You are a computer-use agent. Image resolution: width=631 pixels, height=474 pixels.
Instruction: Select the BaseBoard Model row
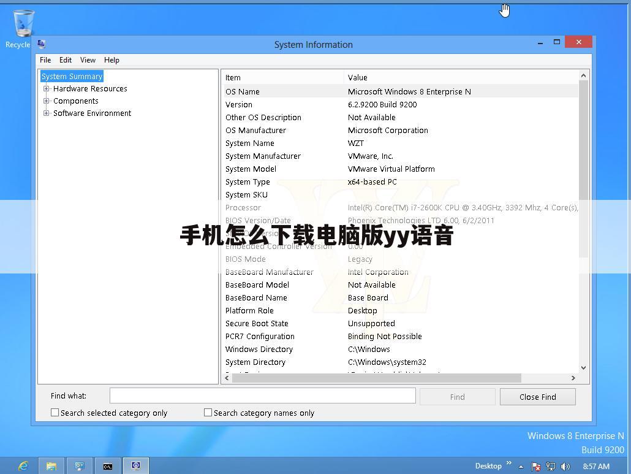click(x=401, y=285)
